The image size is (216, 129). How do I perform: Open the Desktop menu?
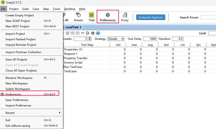[x=70, y=9]
